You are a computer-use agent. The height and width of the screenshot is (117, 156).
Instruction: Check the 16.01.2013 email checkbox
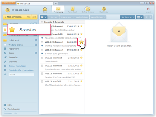click(42, 42)
